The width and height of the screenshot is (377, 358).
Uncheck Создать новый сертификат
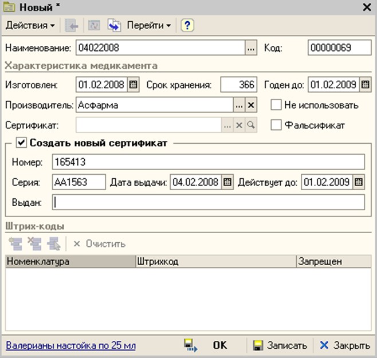tap(21, 143)
